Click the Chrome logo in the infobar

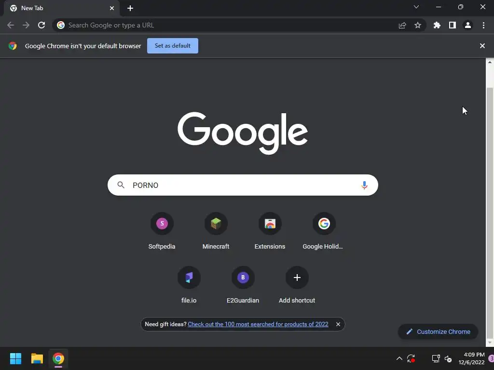pyautogui.click(x=13, y=46)
